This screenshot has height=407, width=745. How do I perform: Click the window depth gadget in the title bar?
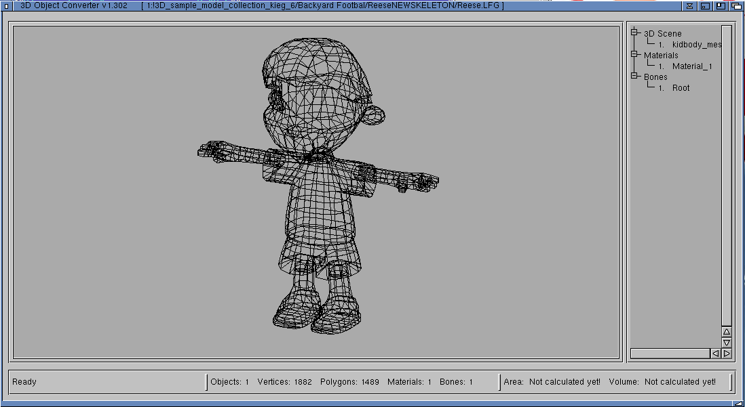736,5
